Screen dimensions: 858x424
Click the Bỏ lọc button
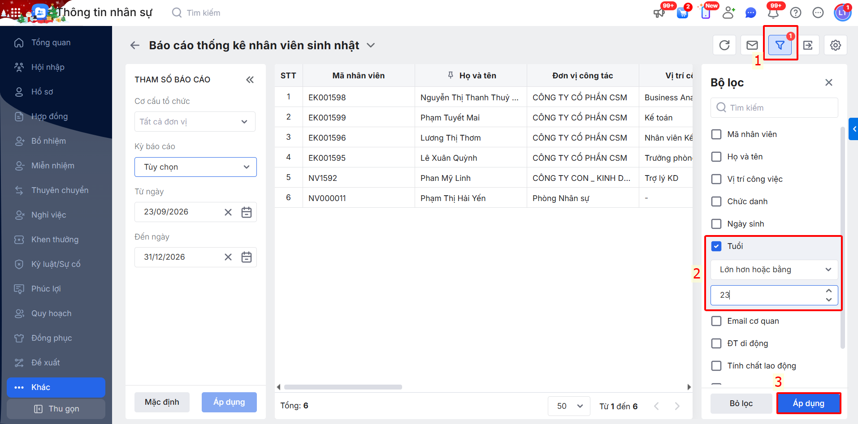click(x=741, y=403)
